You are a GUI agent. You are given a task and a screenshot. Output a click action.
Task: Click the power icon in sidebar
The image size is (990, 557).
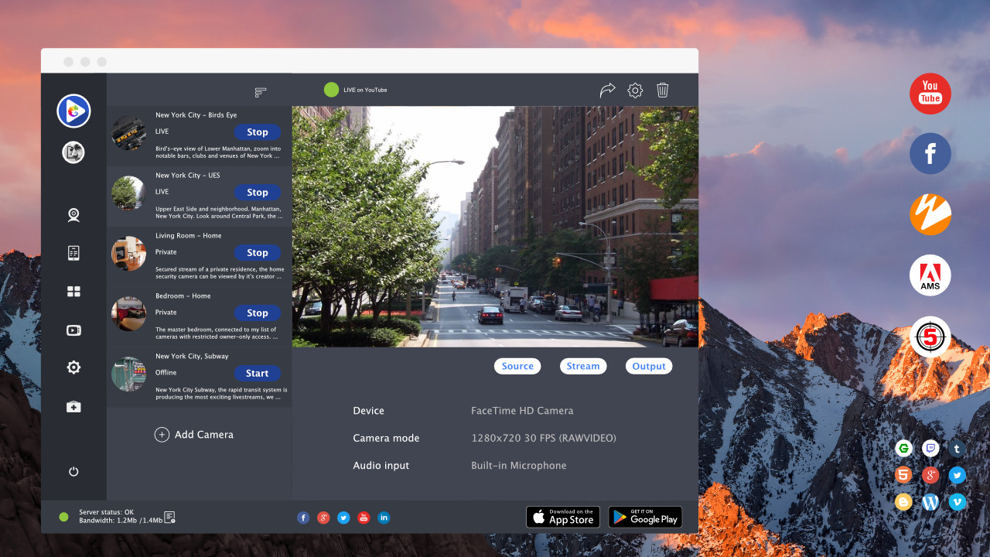point(73,471)
